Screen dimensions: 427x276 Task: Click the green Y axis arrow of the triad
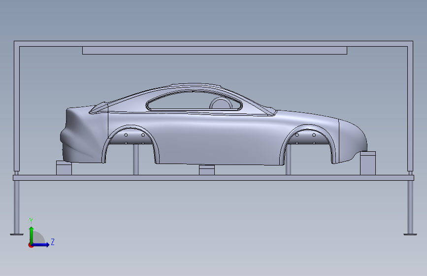[x=32, y=235]
